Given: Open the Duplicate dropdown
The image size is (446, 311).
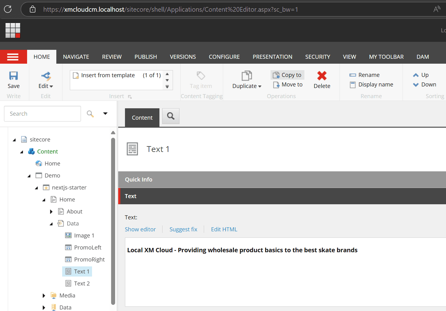Looking at the screenshot, I should click(247, 86).
